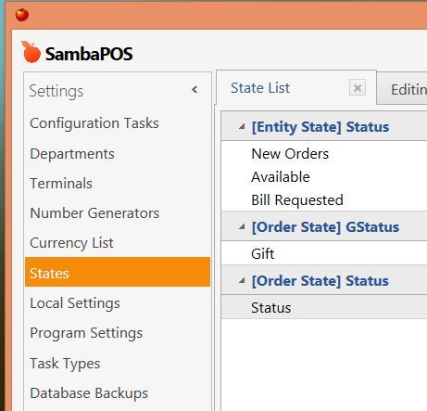This screenshot has width=427, height=411.
Task: Open Database Backups settings
Action: [89, 393]
